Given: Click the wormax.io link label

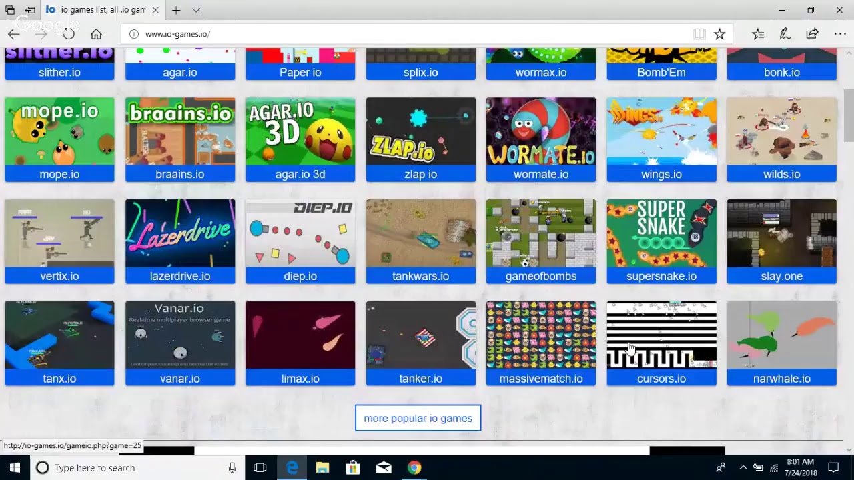Looking at the screenshot, I should (x=541, y=72).
